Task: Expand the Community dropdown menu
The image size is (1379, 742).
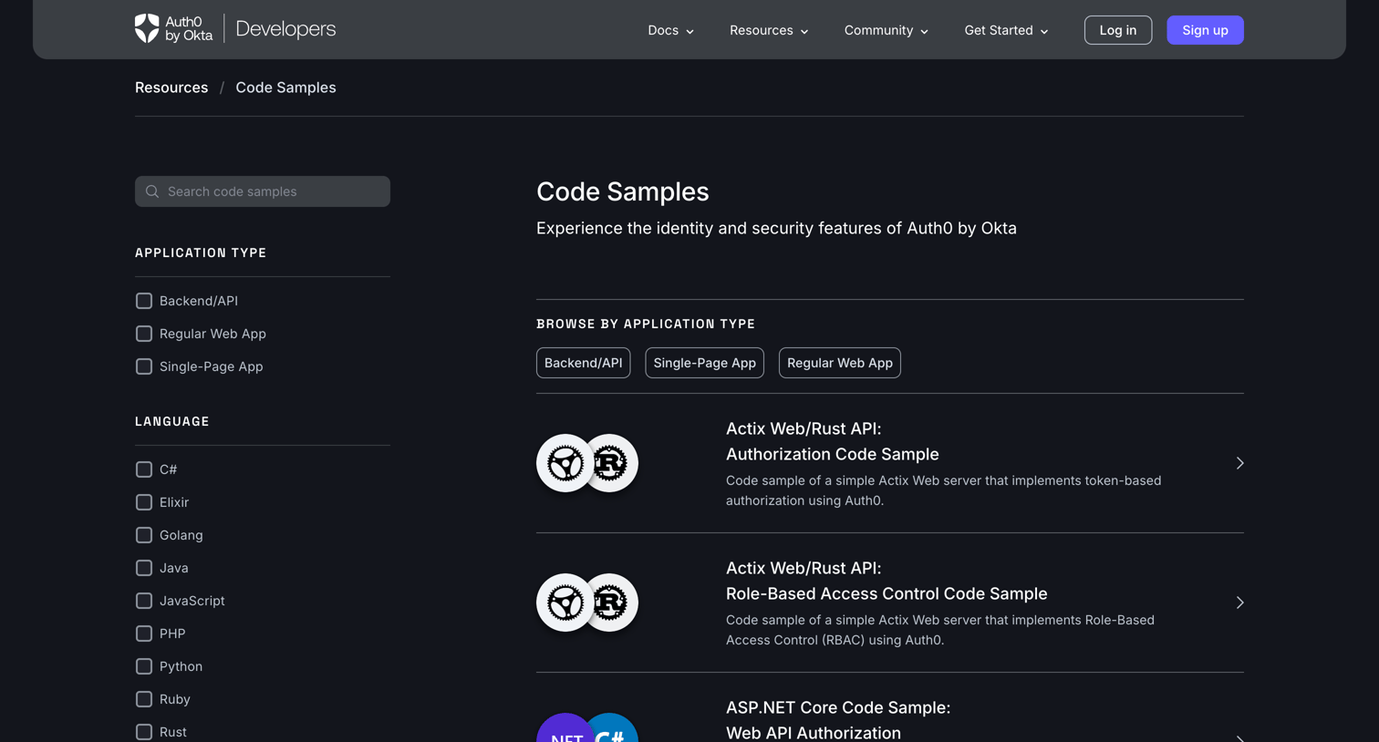Action: coord(886,30)
